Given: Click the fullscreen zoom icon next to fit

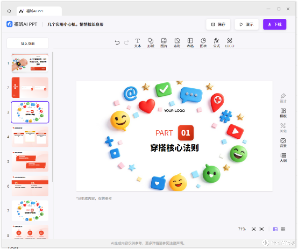Looking at the screenshot, I should pos(262,229).
